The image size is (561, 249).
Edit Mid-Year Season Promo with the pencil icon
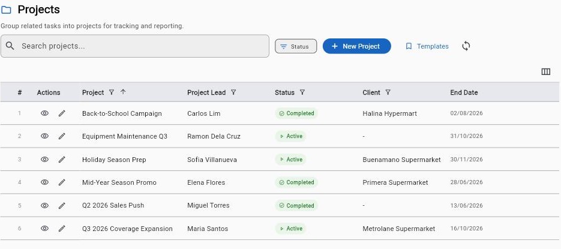click(62, 182)
